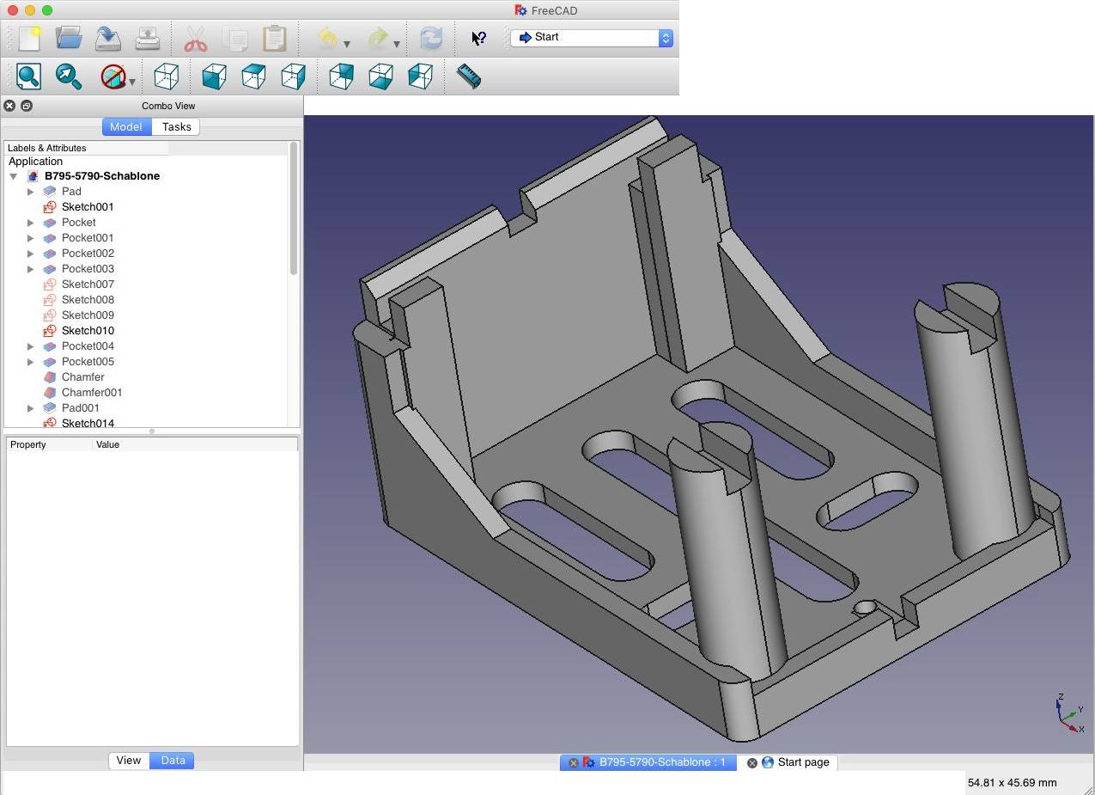Set the isometric view with the wireframe cube icon
The image size is (1095, 795).
[x=166, y=76]
